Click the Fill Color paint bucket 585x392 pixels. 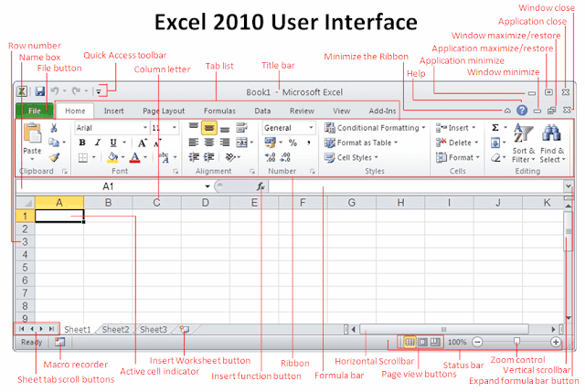click(x=112, y=158)
